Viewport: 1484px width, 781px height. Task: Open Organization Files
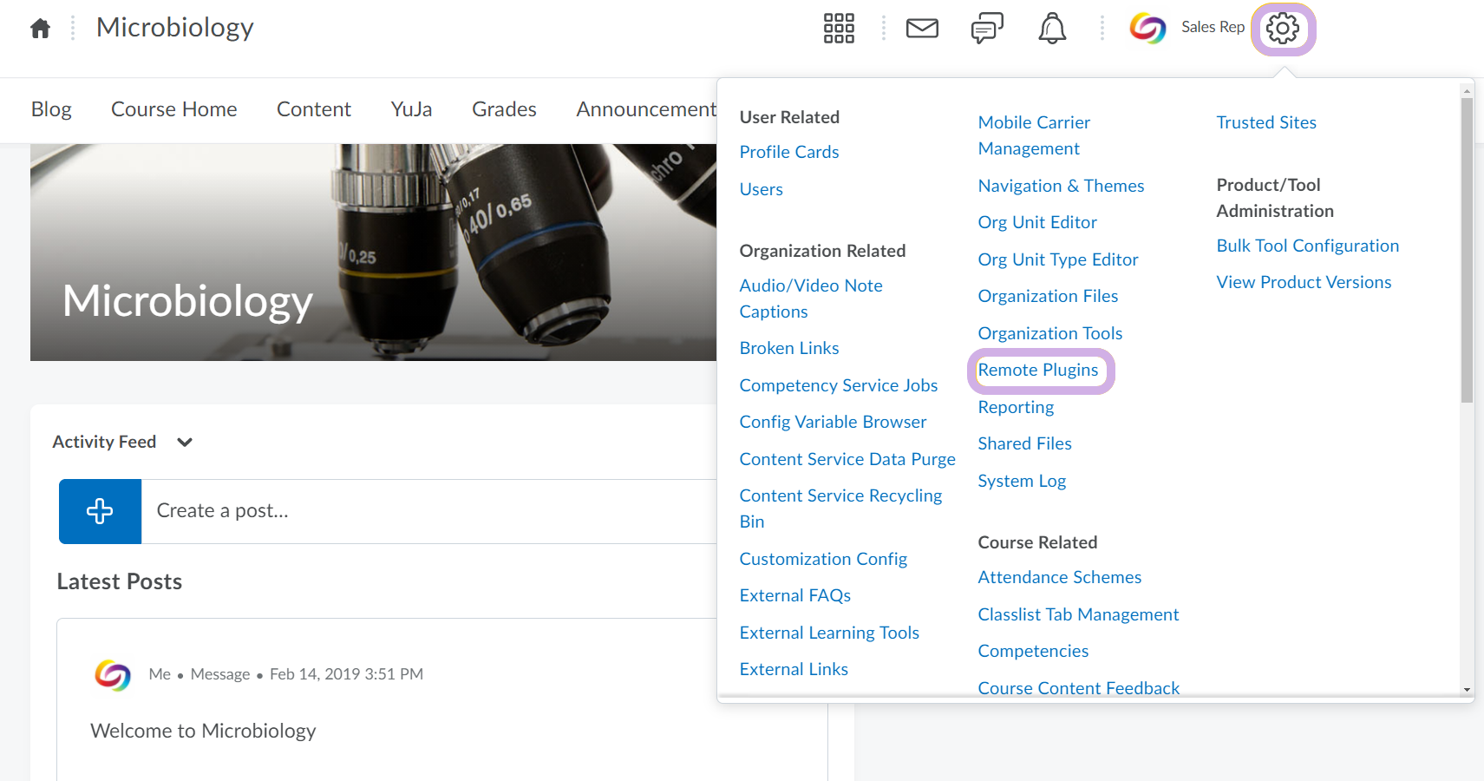point(1048,296)
